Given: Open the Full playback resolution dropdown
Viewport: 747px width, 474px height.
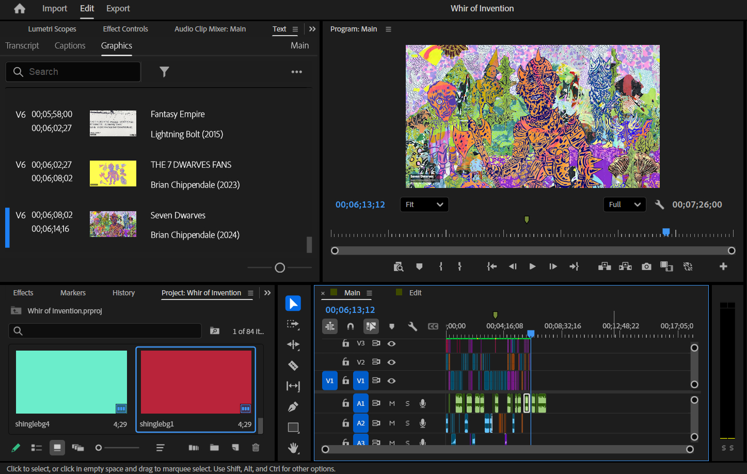Looking at the screenshot, I should pos(624,204).
